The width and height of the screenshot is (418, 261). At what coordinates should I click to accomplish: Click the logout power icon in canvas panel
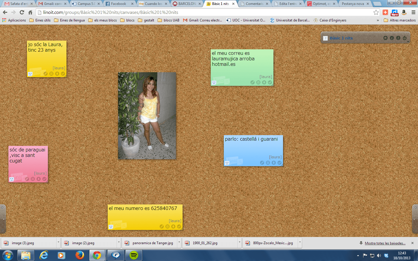point(405,38)
